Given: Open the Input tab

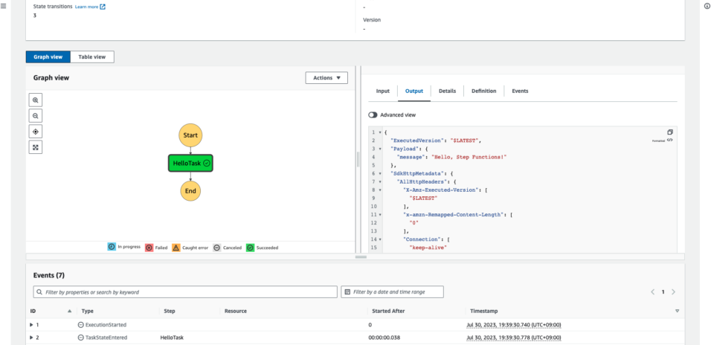Looking at the screenshot, I should coord(382,91).
